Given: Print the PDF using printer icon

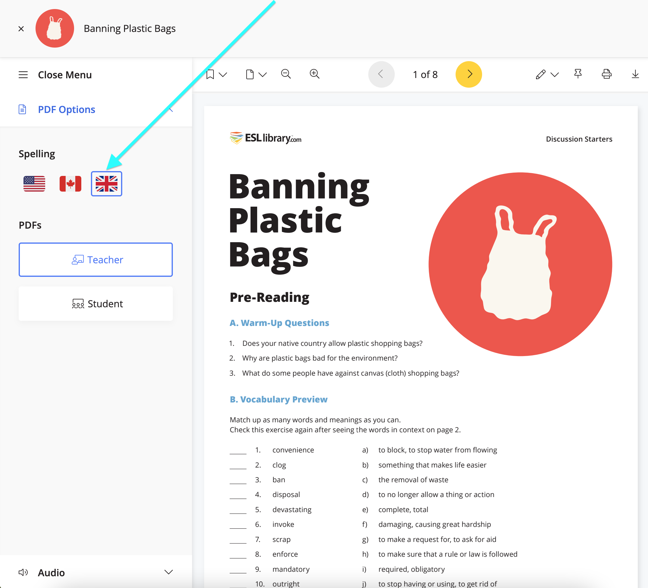Looking at the screenshot, I should tap(606, 74).
